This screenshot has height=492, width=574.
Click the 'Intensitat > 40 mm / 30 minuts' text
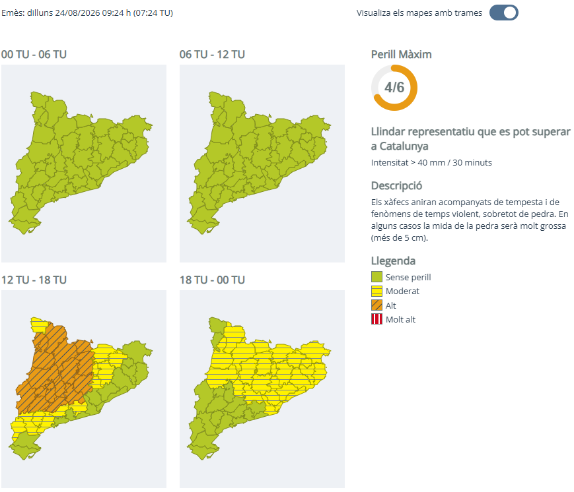(x=431, y=163)
